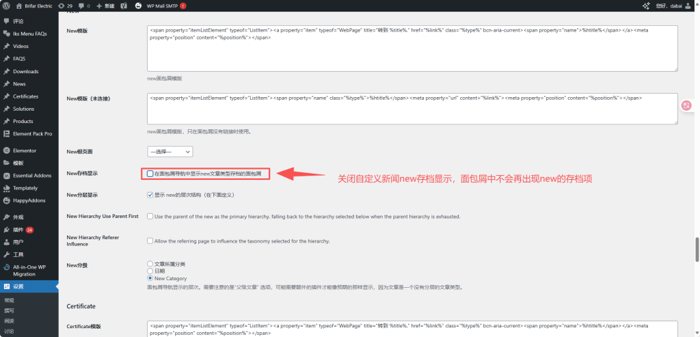The width and height of the screenshot is (700, 337).
Task: Click the Essential Addons sidebar icon
Action: pyautogui.click(x=6, y=175)
